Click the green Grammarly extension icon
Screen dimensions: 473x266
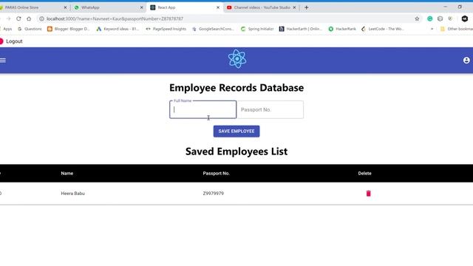pyautogui.click(x=429, y=18)
